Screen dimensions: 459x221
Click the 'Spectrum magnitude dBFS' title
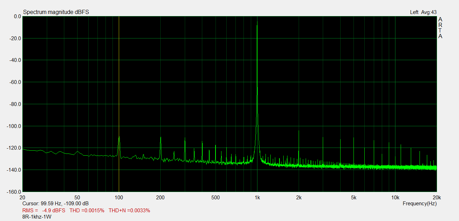point(56,12)
